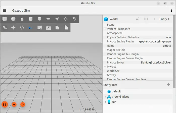
Task: Click the paste entity icon
Action: [66, 28]
